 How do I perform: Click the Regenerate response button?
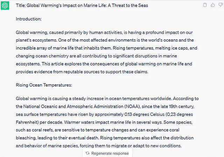point(107,153)
